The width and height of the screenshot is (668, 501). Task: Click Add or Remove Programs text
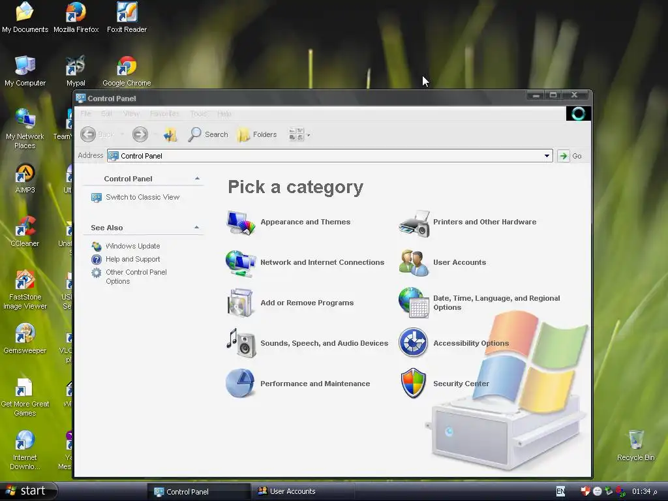coord(307,303)
